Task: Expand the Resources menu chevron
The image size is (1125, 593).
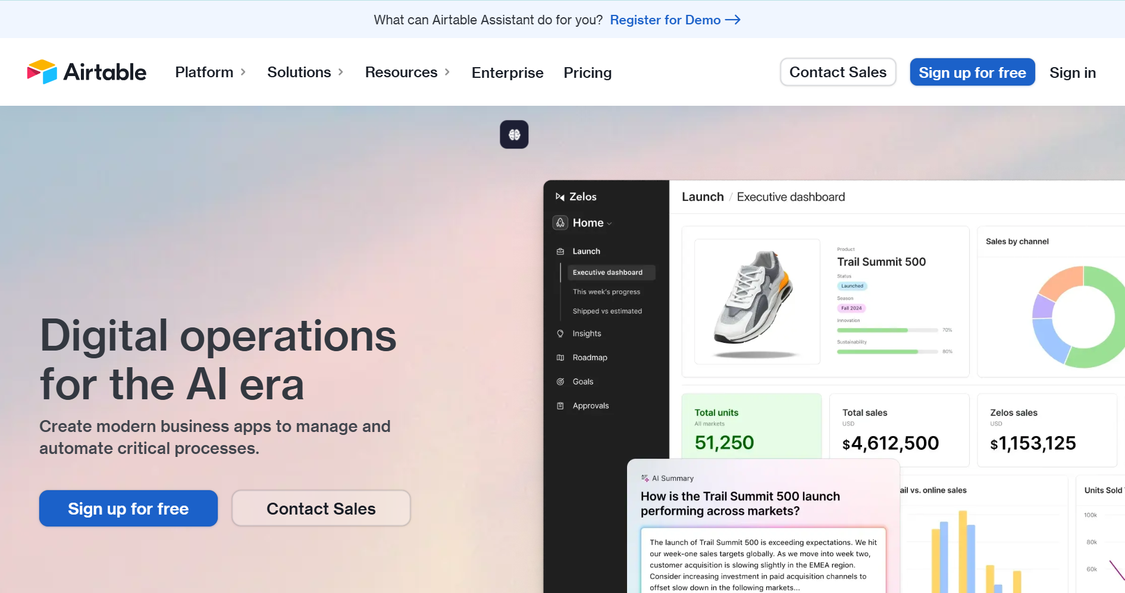Action: click(447, 72)
